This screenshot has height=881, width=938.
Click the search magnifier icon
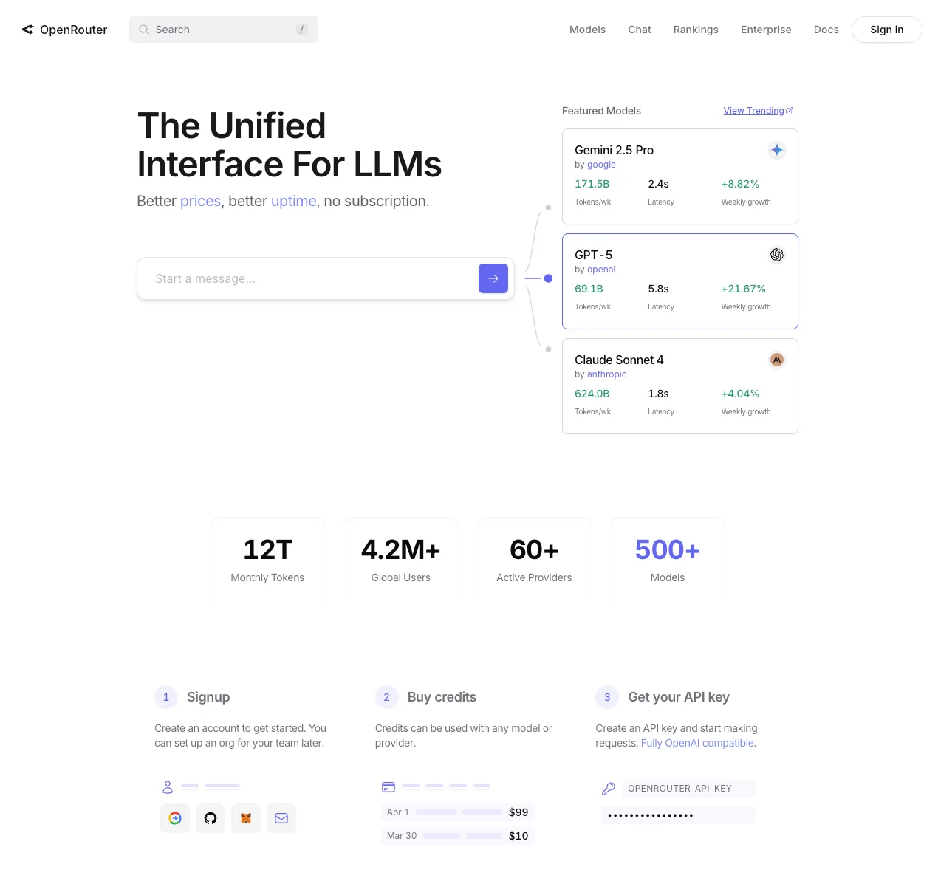point(144,30)
